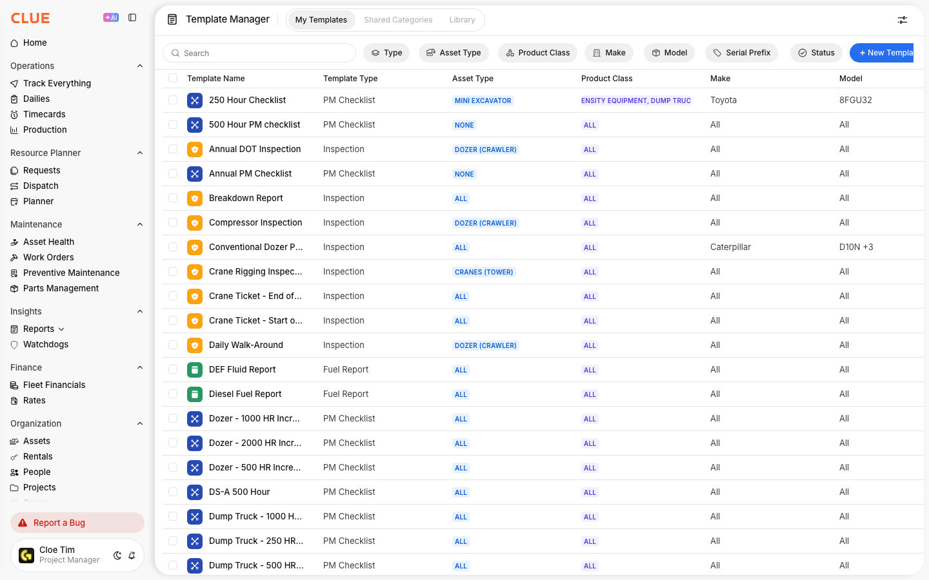929x580 pixels.
Task: Tick DS-A 500 Hour checkbox
Action: 173,492
